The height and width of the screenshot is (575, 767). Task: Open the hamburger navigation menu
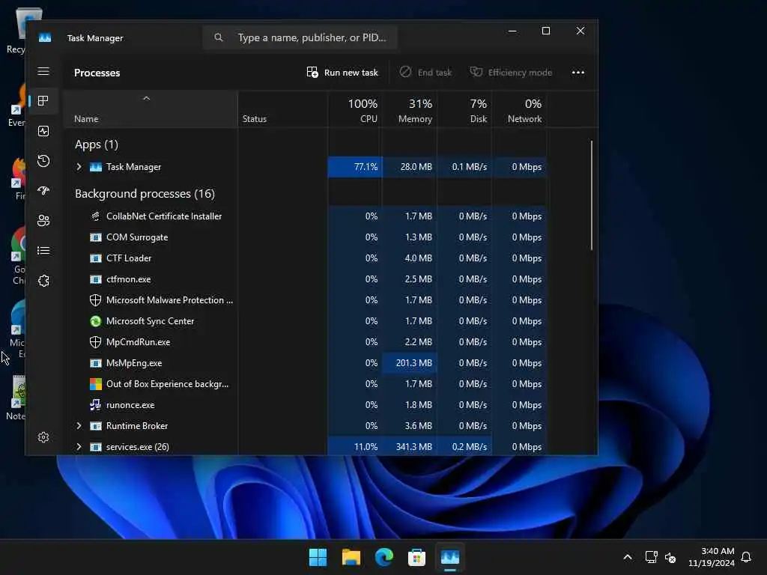43,71
